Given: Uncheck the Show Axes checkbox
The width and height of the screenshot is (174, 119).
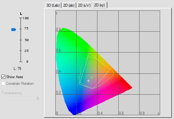Looking at the screenshot, I should (x=3, y=77).
